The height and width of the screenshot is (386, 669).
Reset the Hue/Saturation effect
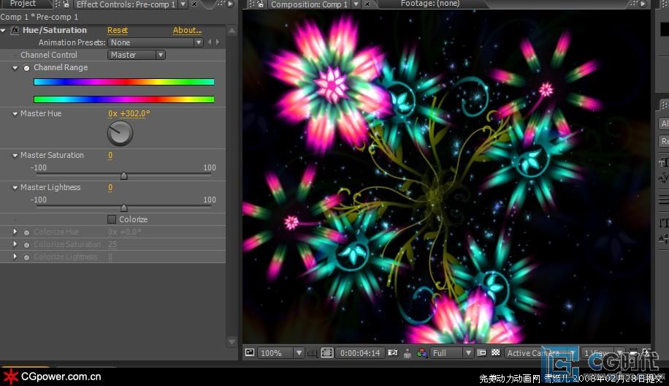click(x=118, y=30)
